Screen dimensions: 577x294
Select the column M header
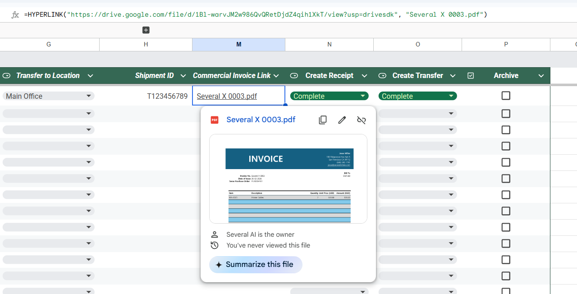click(x=238, y=44)
